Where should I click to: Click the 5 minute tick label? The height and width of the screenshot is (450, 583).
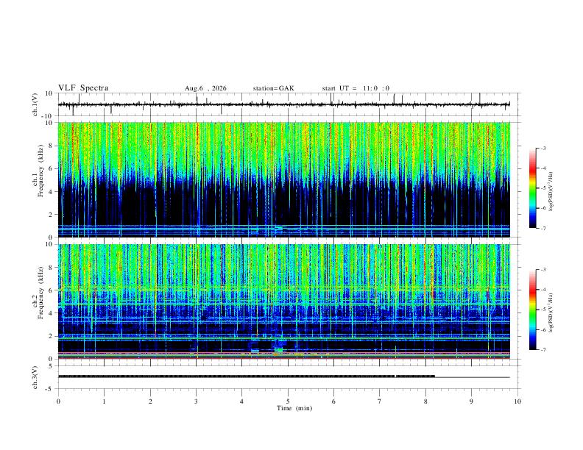[x=288, y=401]
